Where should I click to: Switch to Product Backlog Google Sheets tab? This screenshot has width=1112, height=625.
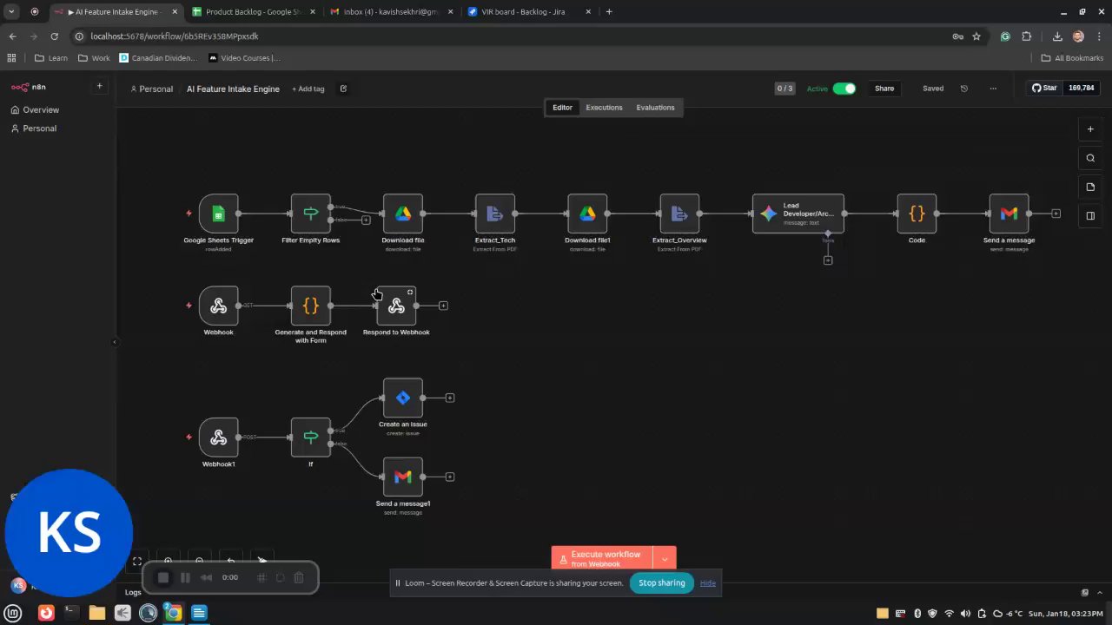(254, 12)
